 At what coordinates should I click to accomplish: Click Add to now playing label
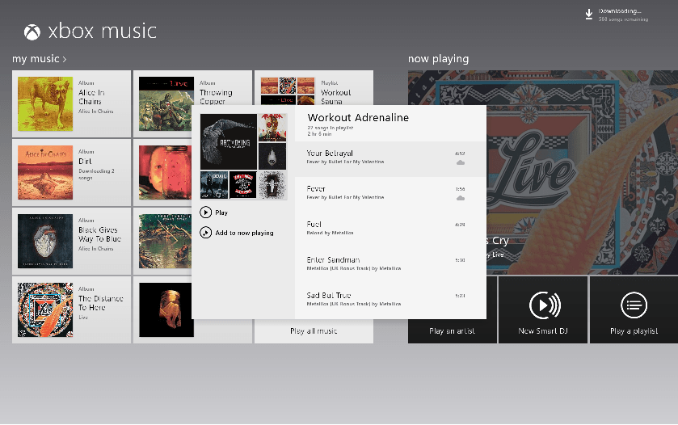tap(244, 233)
